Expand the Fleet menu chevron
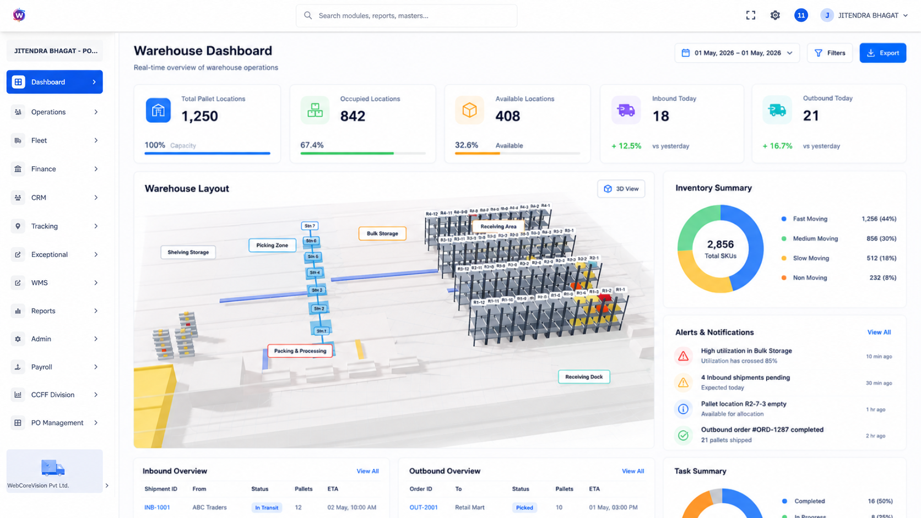921x518 pixels. (x=96, y=140)
